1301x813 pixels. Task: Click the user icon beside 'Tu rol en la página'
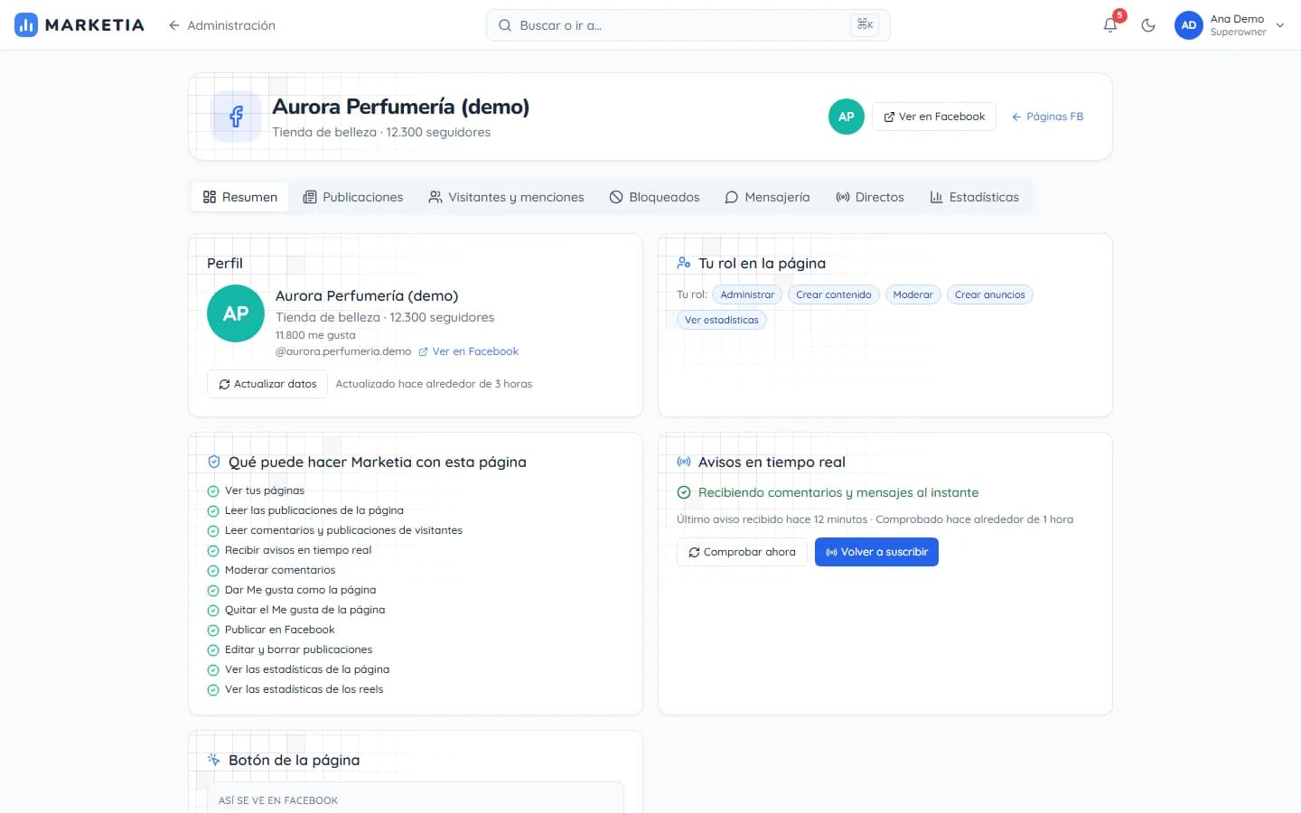684,263
